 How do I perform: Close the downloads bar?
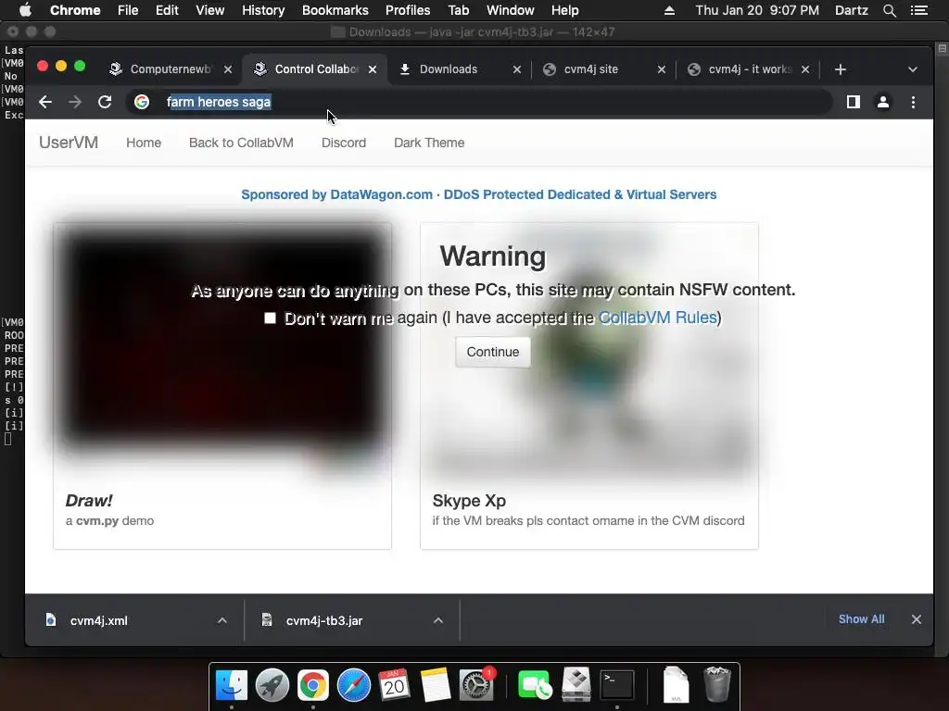917,619
